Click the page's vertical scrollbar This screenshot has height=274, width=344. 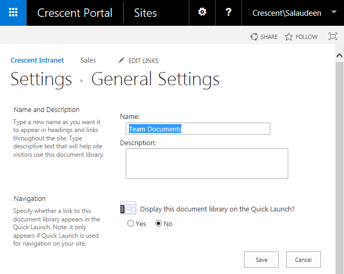(x=339, y=158)
